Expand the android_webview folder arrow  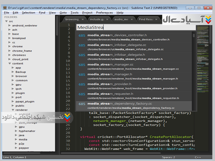point(10,25)
